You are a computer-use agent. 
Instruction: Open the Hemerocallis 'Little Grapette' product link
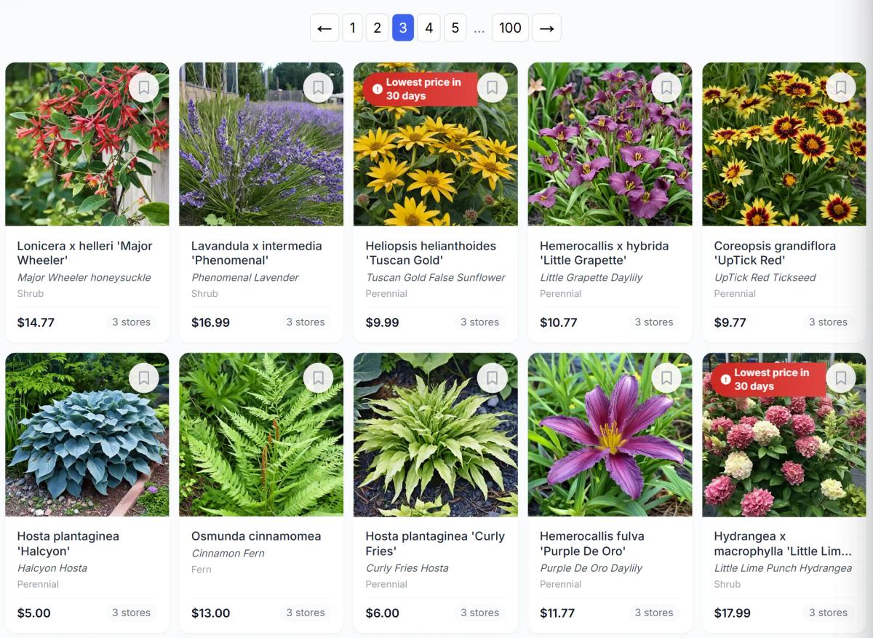(604, 252)
